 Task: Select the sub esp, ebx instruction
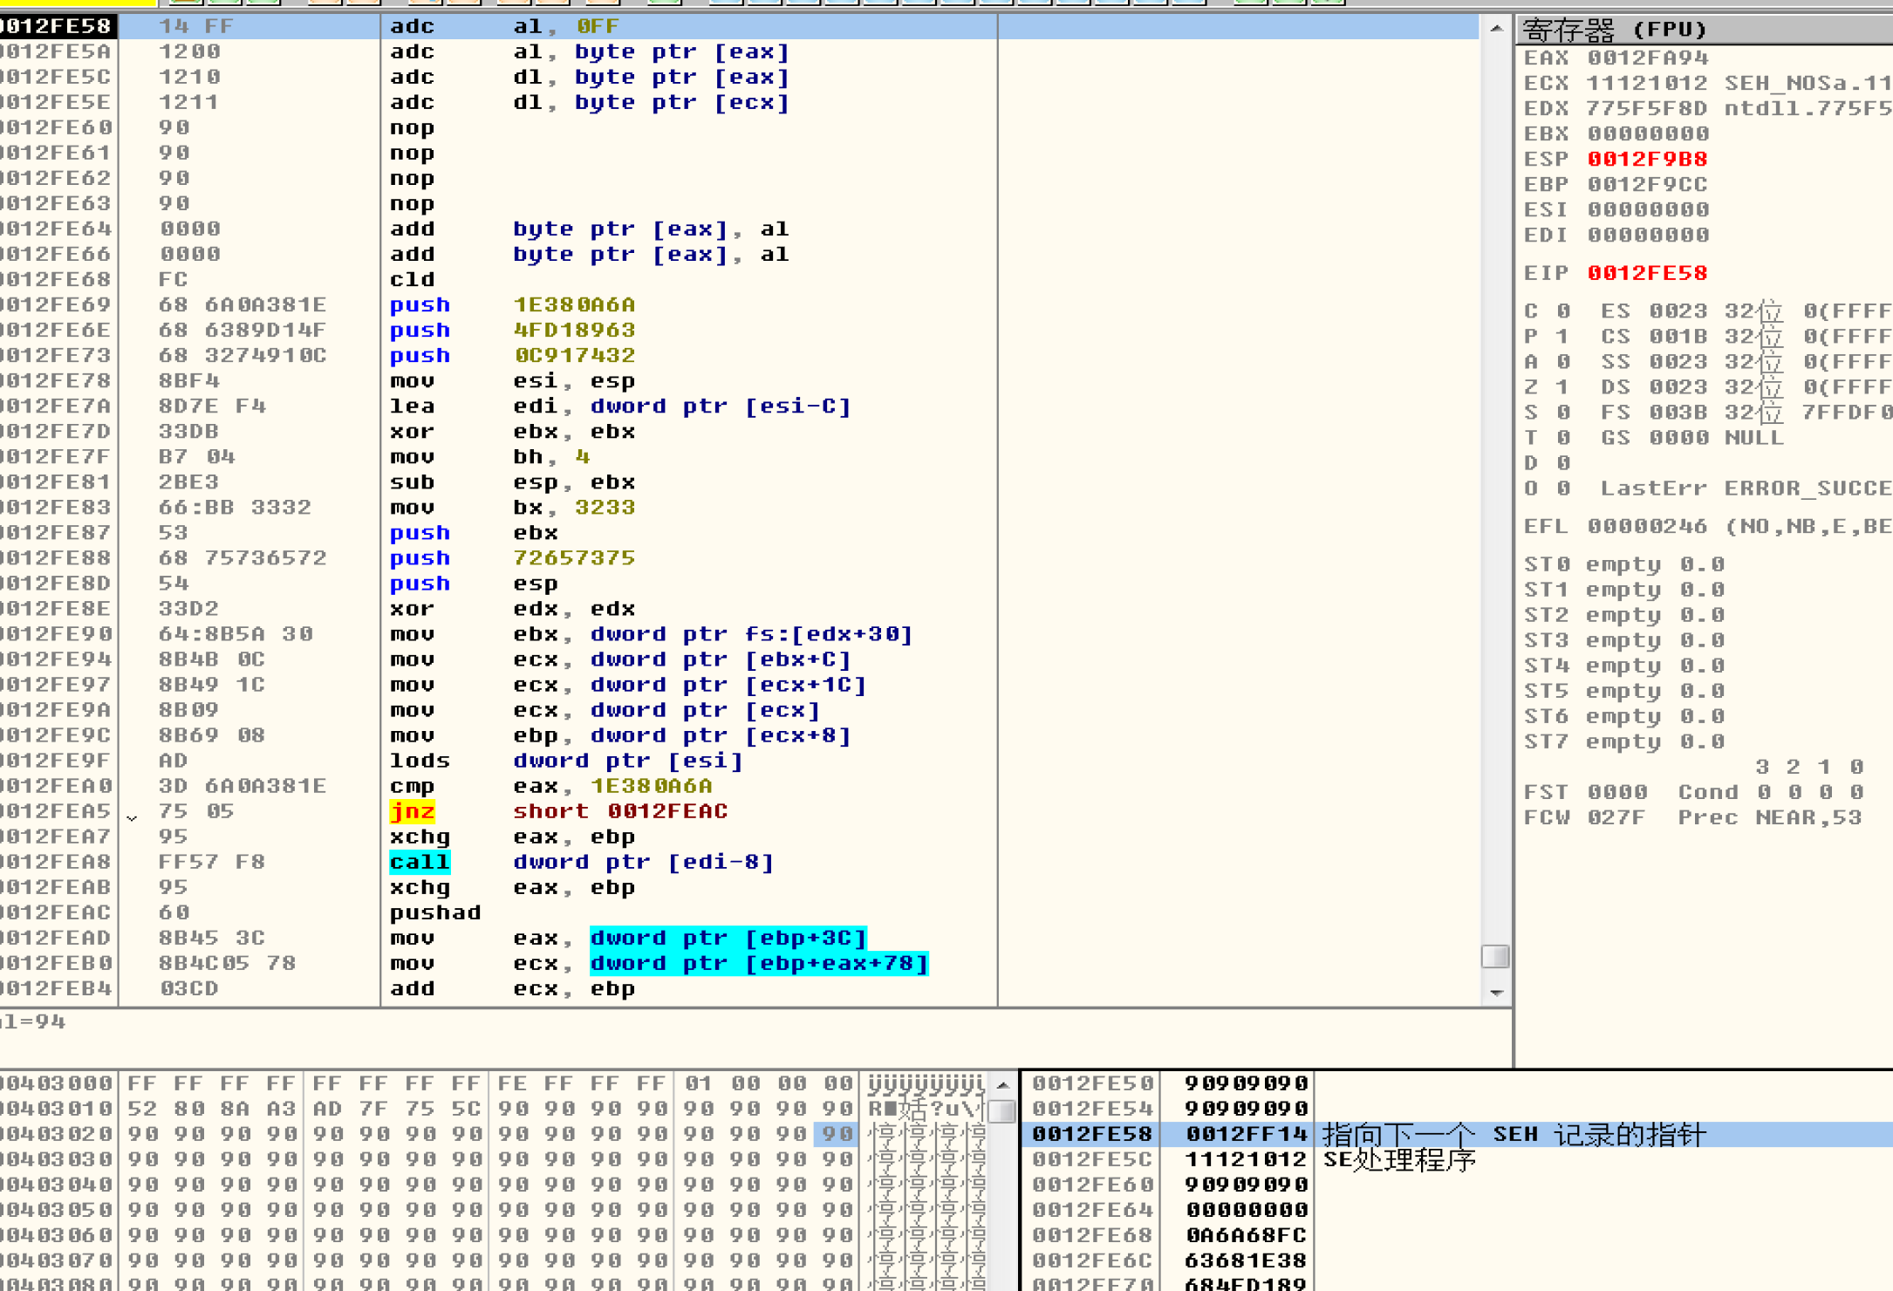coord(512,482)
